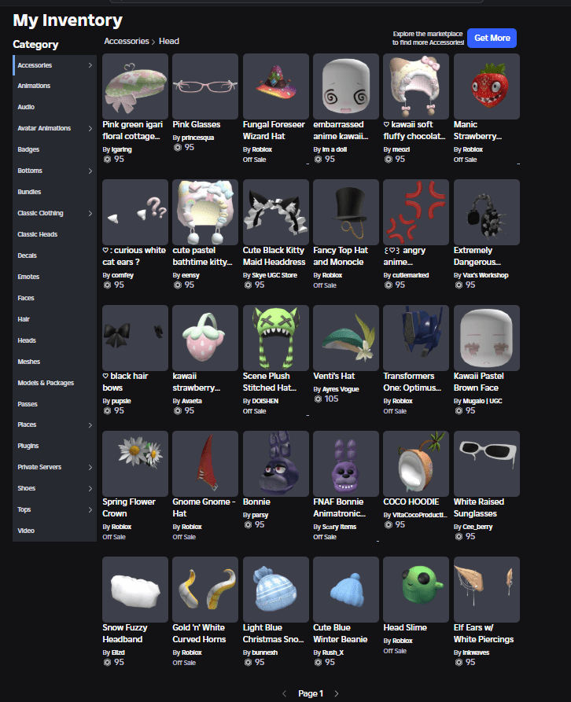
Task: Expand the Private Servers category
Action: [90, 467]
